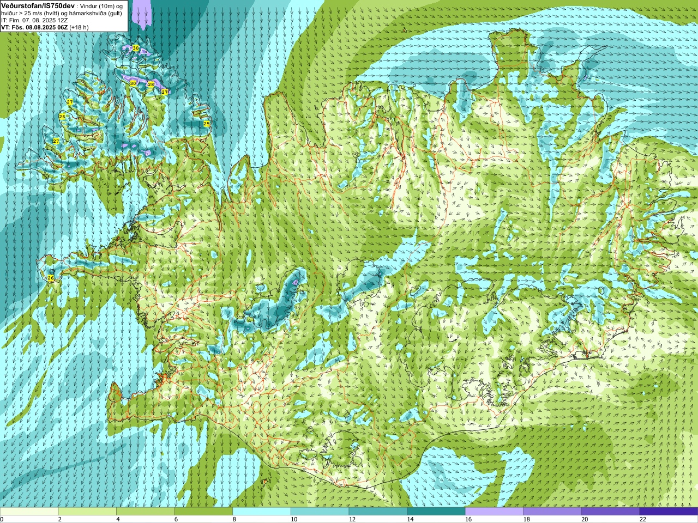Click the 12–14 m/s teal legend swatch
The width and height of the screenshot is (698, 523).
click(378, 512)
